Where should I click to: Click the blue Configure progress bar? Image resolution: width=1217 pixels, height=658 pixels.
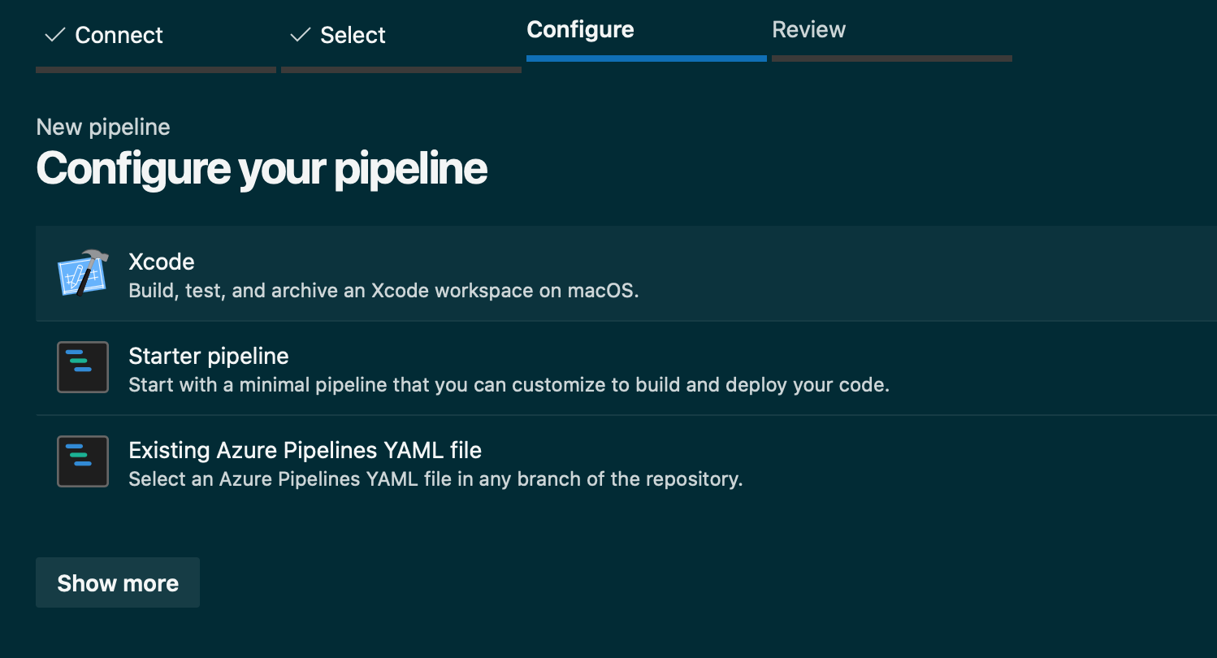point(646,58)
